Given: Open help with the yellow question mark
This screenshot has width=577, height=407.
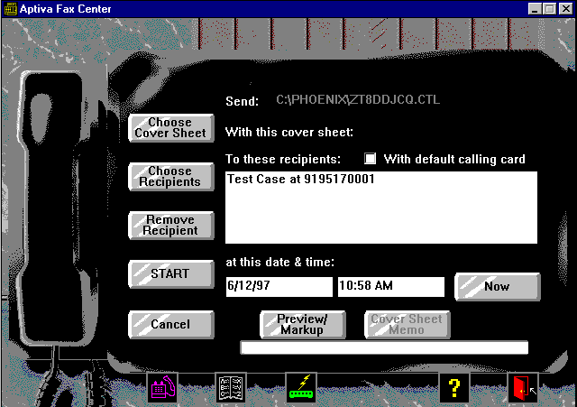Looking at the screenshot, I should [x=453, y=388].
